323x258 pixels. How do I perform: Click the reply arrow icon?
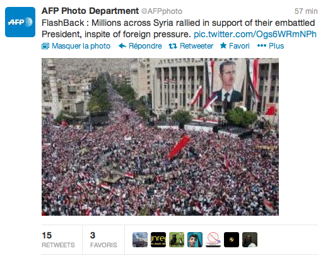[122, 46]
